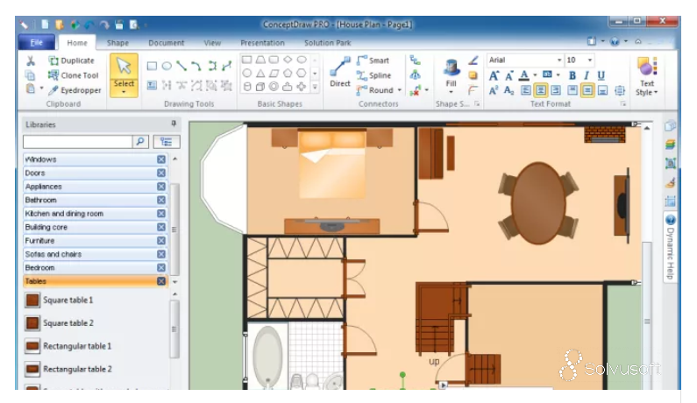The height and width of the screenshot is (403, 697).
Task: Open the Paste options dropdown arrow
Action: [x=42, y=88]
